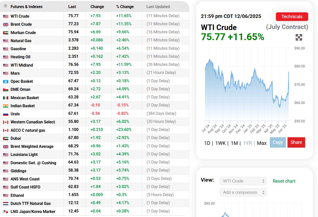Click the Last Updated column header
The height and width of the screenshot is (217, 318).
point(158,7)
